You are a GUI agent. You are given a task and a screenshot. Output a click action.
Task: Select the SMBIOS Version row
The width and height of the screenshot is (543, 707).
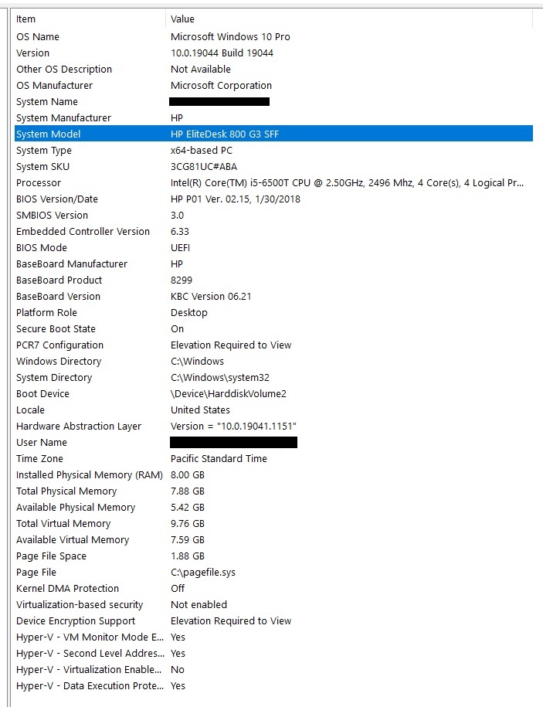[273, 215]
